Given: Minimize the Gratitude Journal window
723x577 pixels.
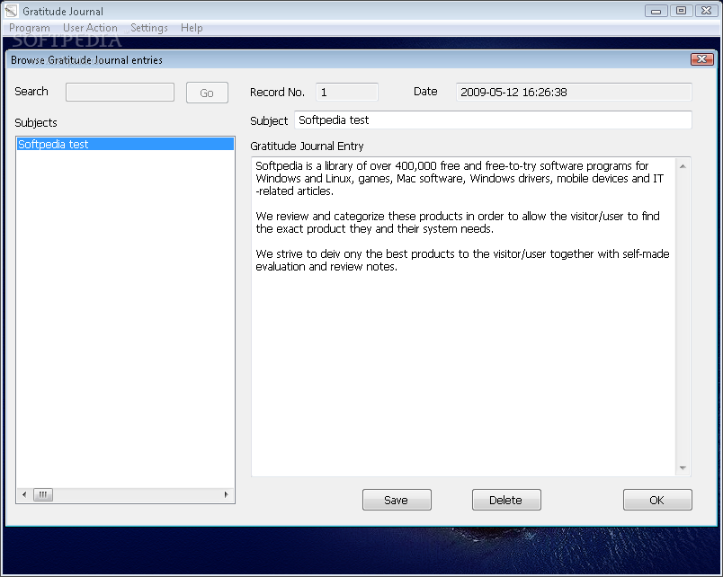Looking at the screenshot, I should pyautogui.click(x=656, y=11).
